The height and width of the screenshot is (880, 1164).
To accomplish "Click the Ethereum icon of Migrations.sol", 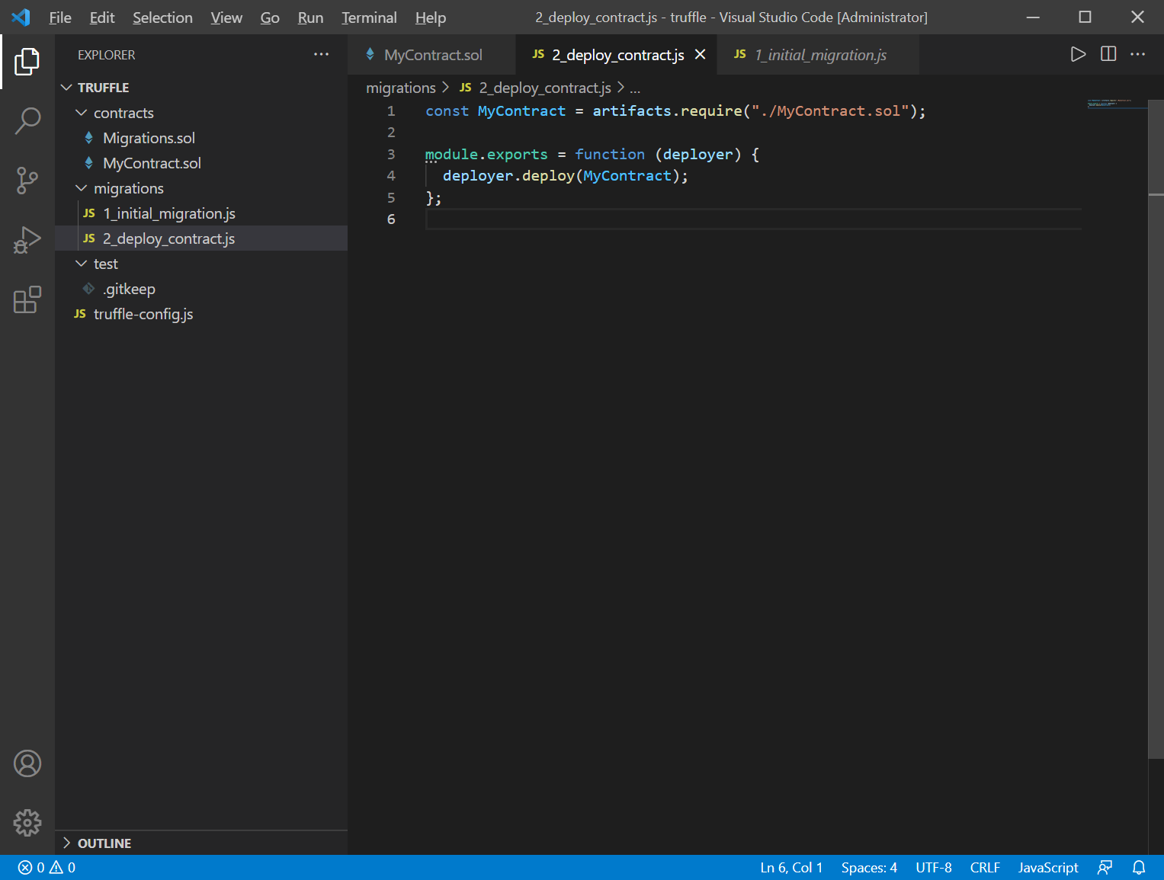I will pyautogui.click(x=89, y=138).
